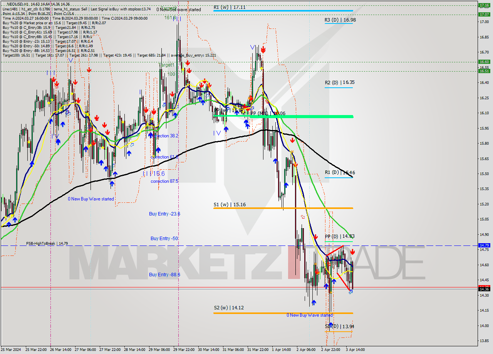Click the 'Buy Entry -23.6' annotation
493x354 pixels.
(x=164, y=214)
